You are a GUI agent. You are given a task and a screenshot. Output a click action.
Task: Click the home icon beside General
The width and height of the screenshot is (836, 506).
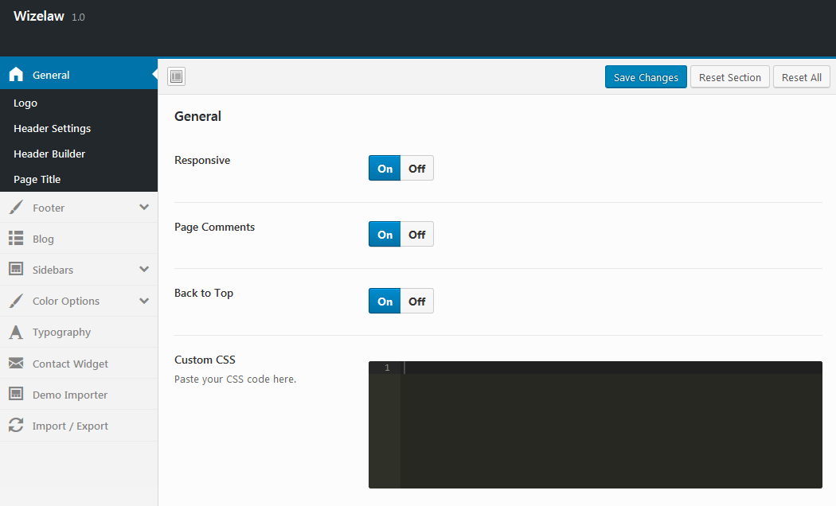(x=16, y=75)
